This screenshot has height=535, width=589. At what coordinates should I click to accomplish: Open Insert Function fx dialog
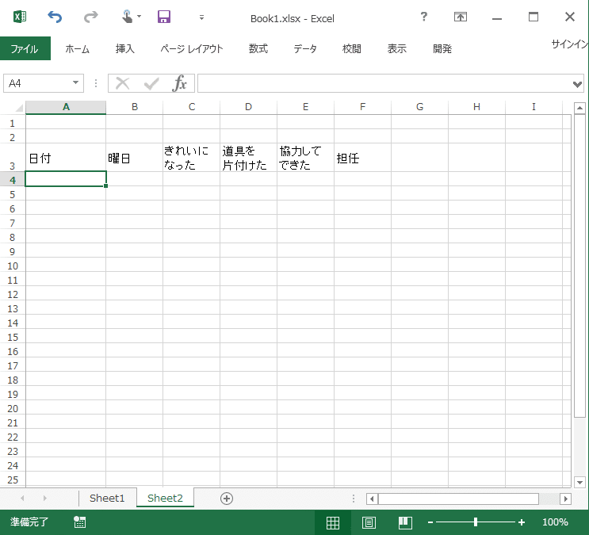[x=180, y=83]
